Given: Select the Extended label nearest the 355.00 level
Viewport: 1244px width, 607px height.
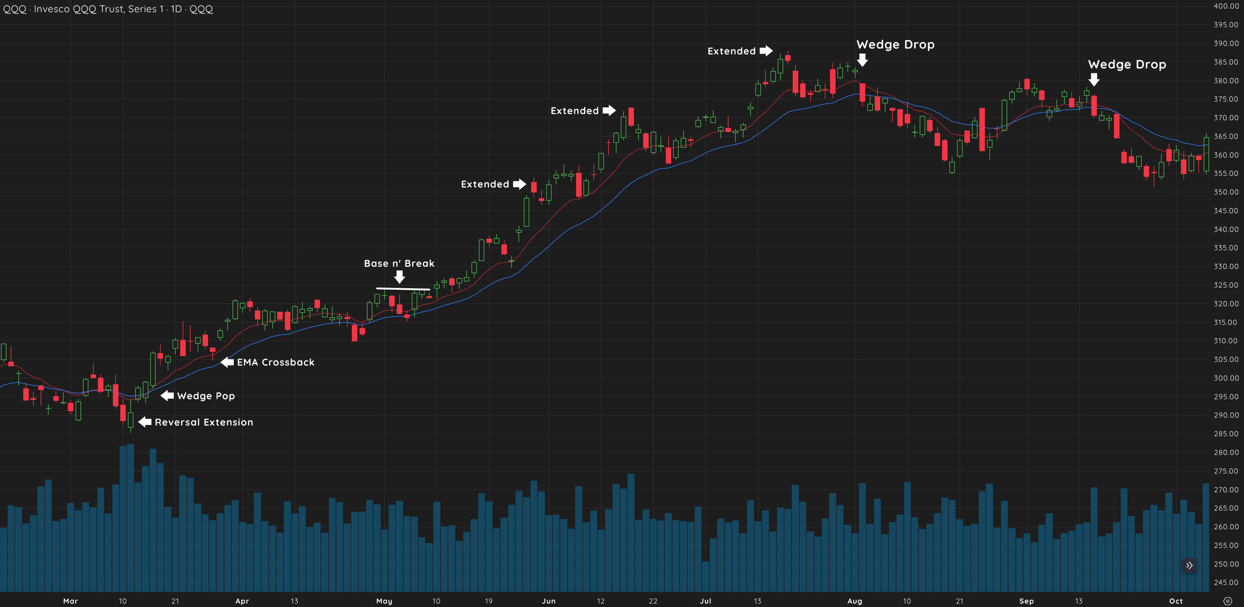Looking at the screenshot, I should tap(485, 184).
